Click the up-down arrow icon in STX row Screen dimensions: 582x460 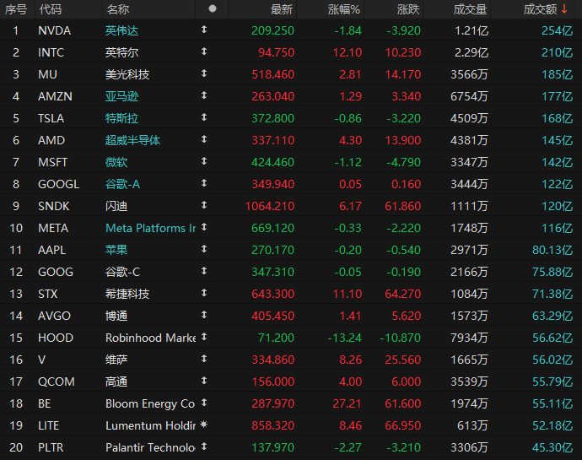coord(204,292)
